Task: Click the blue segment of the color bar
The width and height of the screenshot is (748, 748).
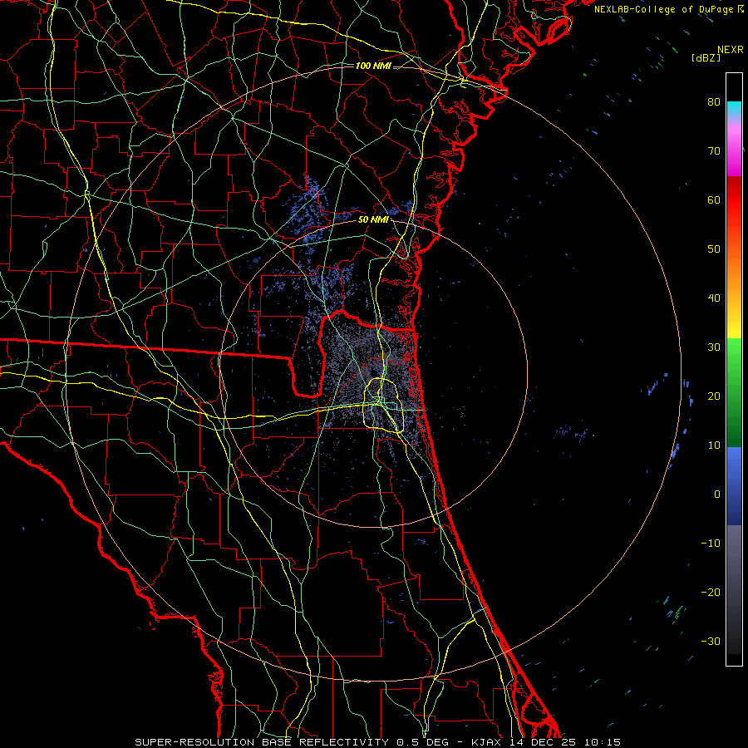Action: (x=734, y=486)
